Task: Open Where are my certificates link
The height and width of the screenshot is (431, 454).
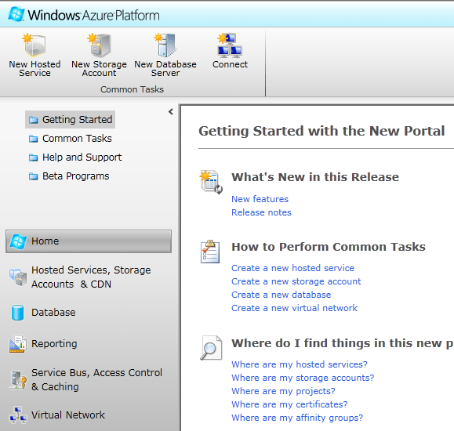Action: [x=289, y=404]
